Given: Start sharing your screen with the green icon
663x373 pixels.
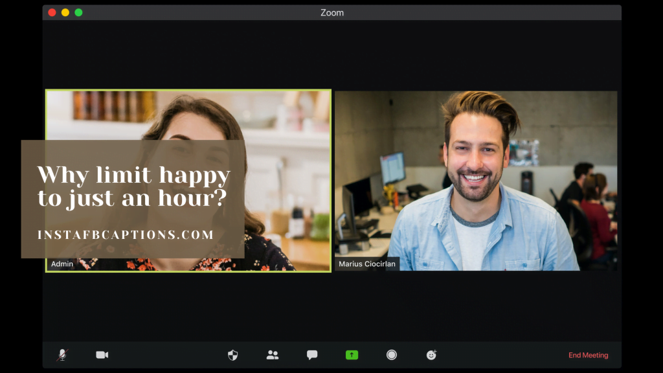Looking at the screenshot, I should click(351, 355).
